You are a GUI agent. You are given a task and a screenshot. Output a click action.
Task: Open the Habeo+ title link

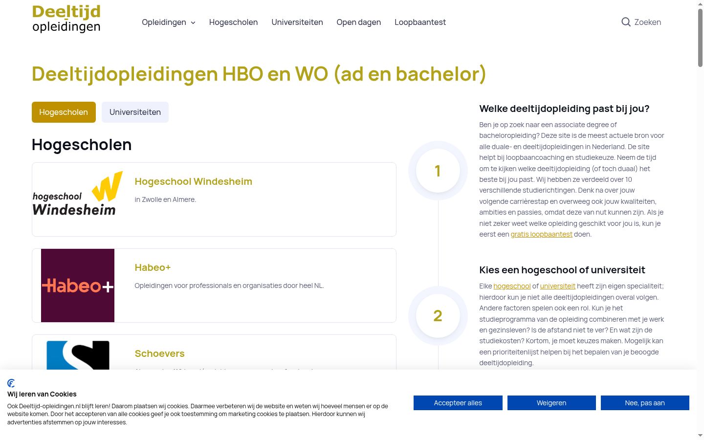[x=153, y=267]
